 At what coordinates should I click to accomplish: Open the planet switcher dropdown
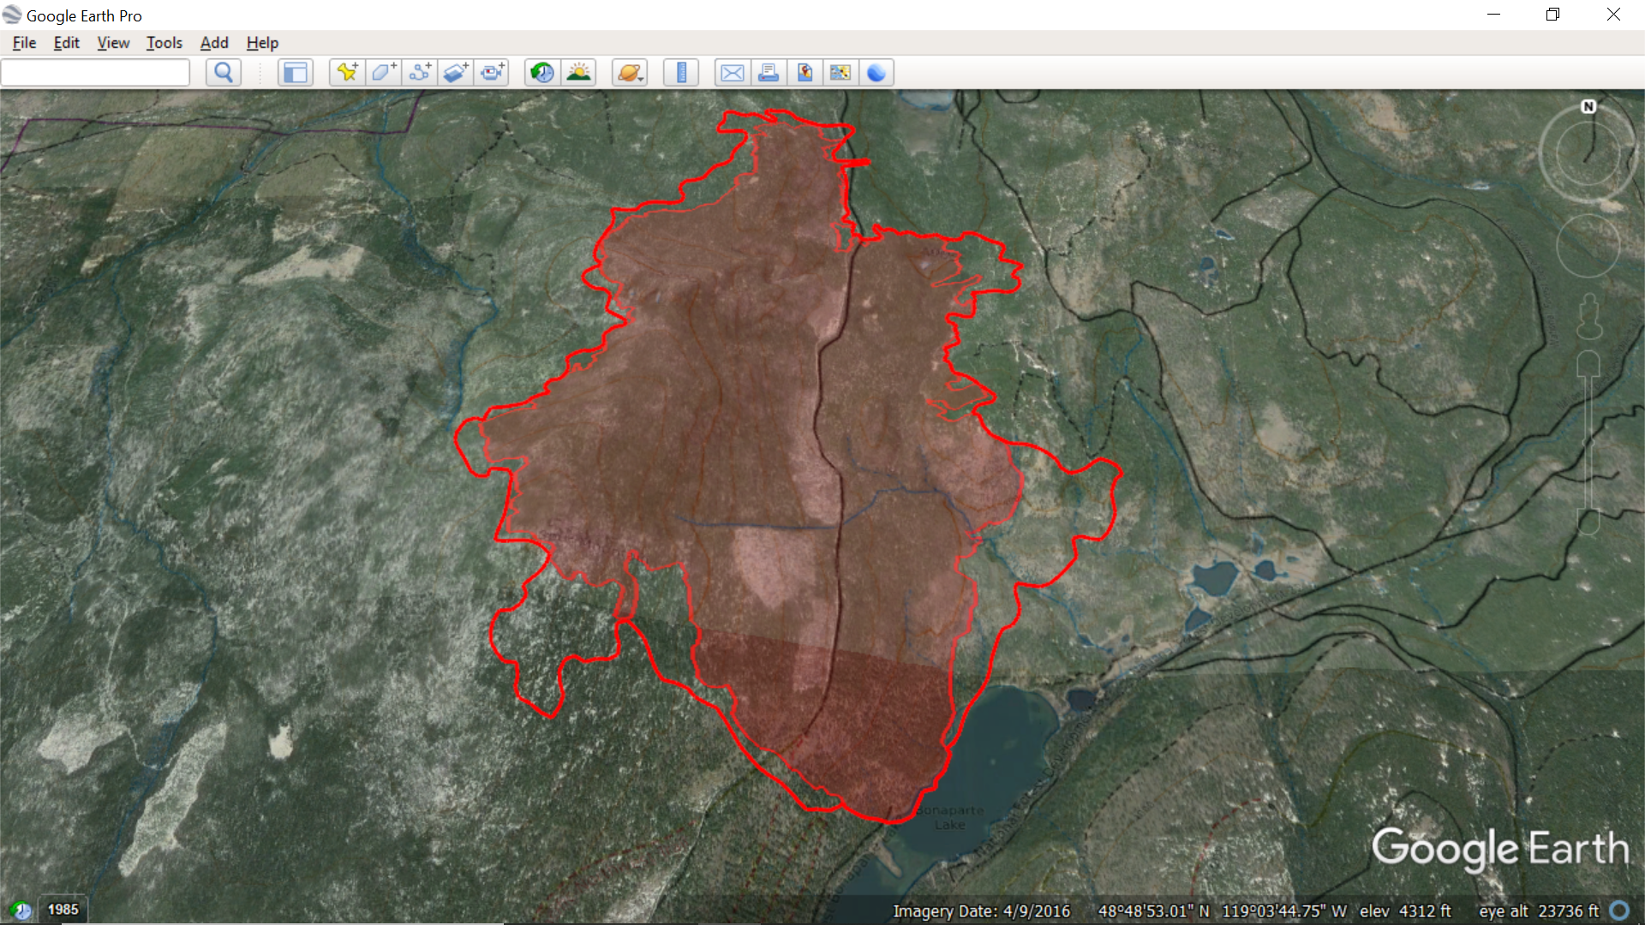point(630,73)
